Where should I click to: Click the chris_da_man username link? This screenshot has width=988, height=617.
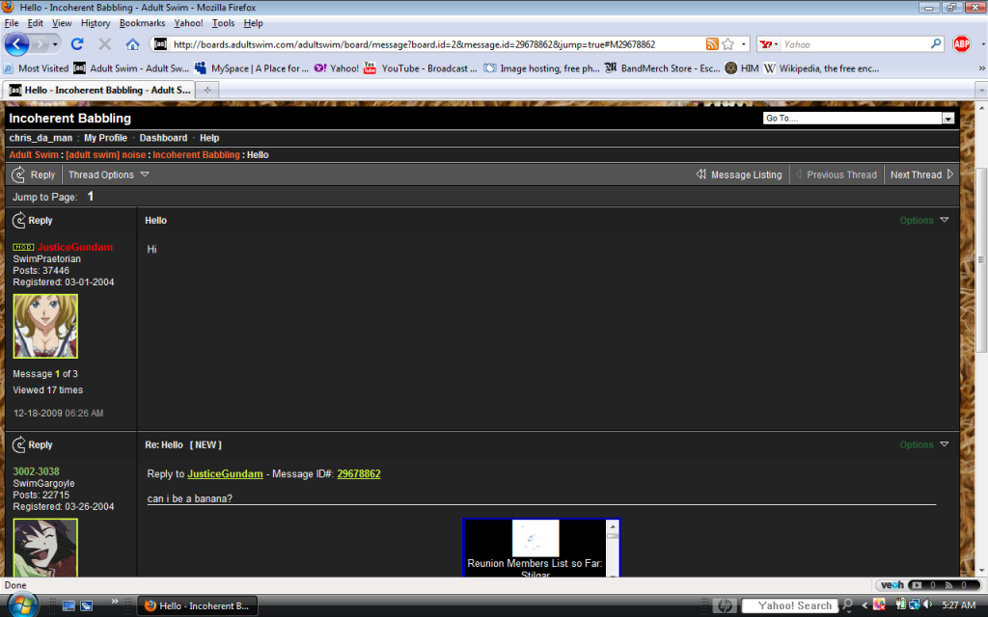[41, 138]
